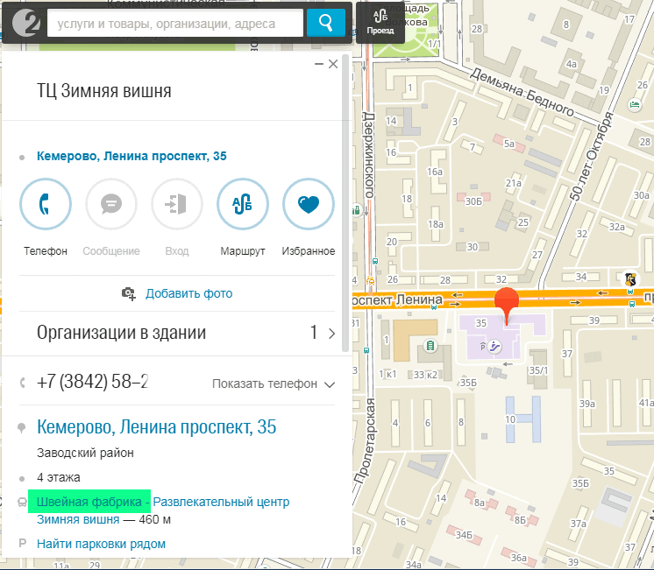Open the Швейная фабрика stop link
Screen dimensions: 654x570
pos(89,501)
